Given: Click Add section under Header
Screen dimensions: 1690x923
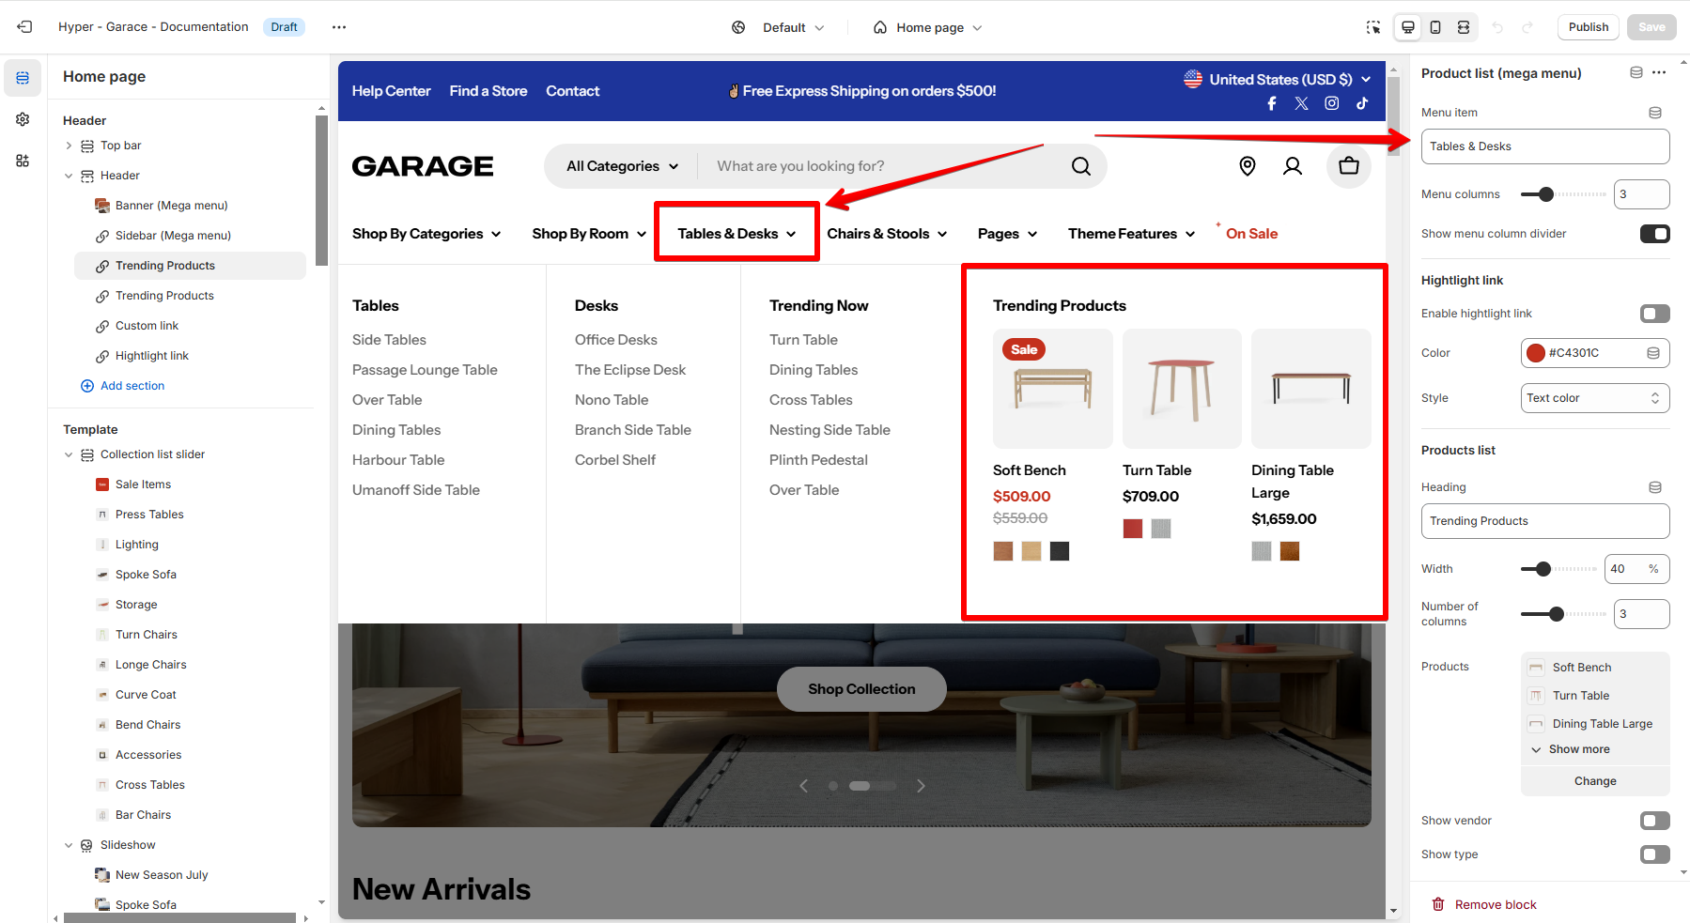Looking at the screenshot, I should [123, 386].
